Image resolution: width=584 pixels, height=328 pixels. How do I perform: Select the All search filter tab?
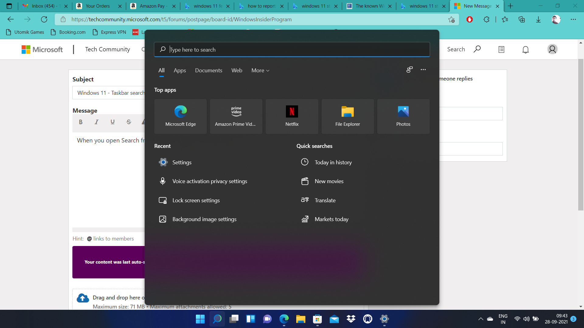coord(162,70)
